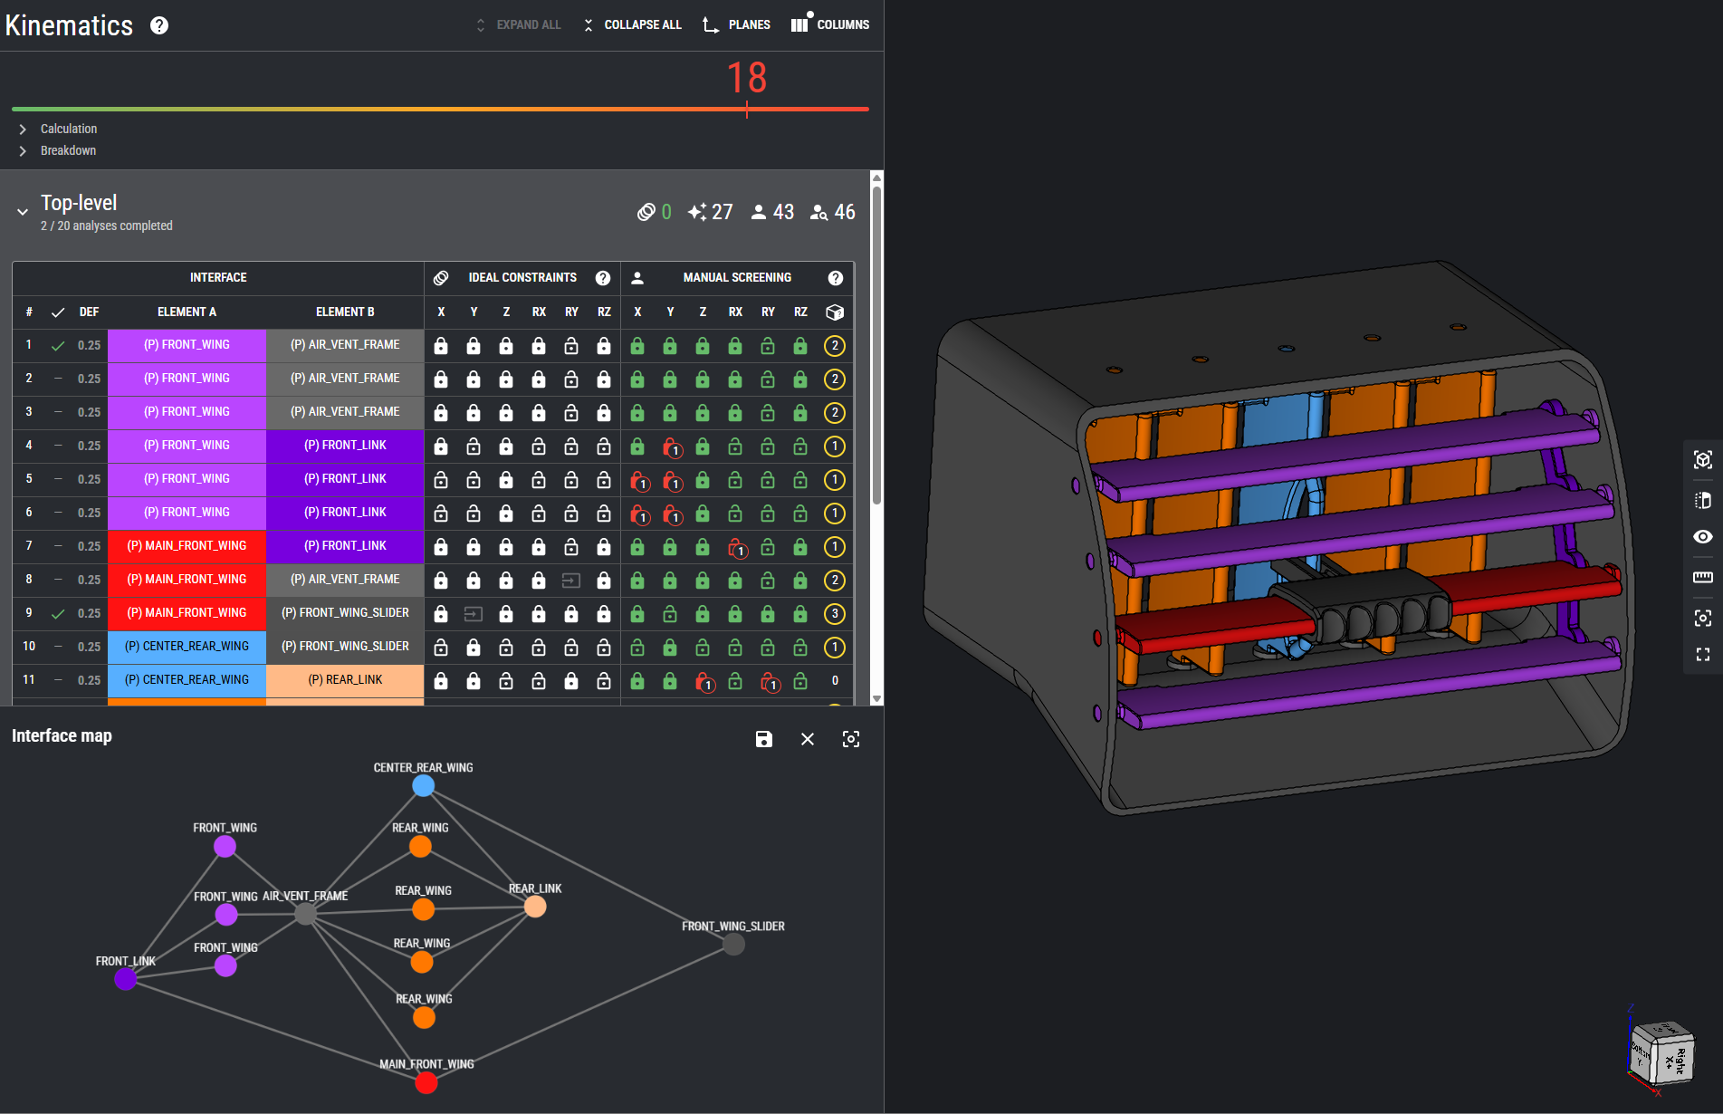Click the score marker at 18 on the gauge
The height and width of the screenshot is (1114, 1723).
[747, 108]
